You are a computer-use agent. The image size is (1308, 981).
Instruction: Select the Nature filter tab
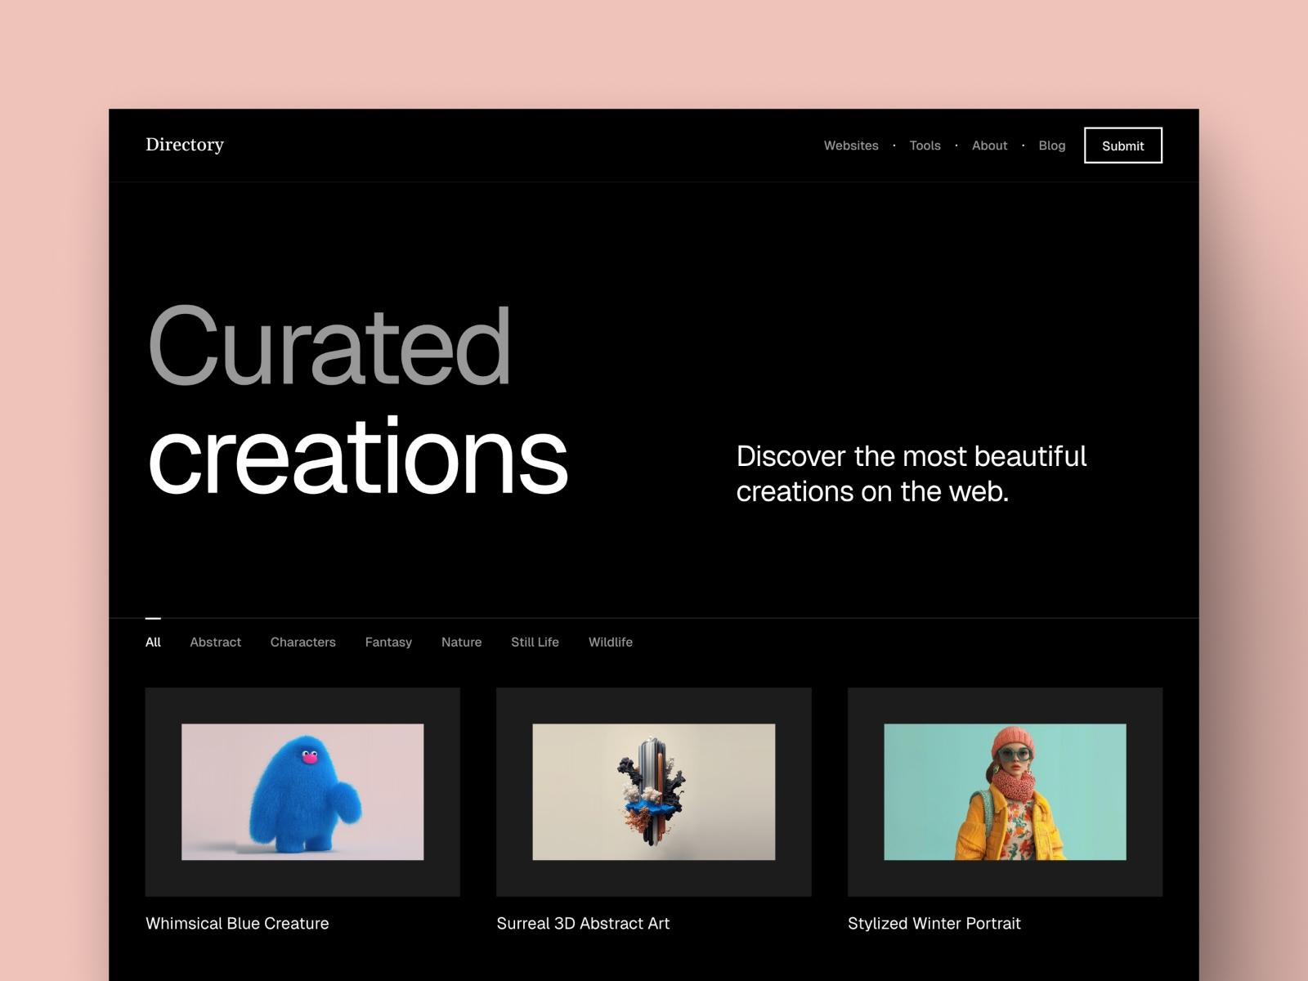tap(461, 643)
